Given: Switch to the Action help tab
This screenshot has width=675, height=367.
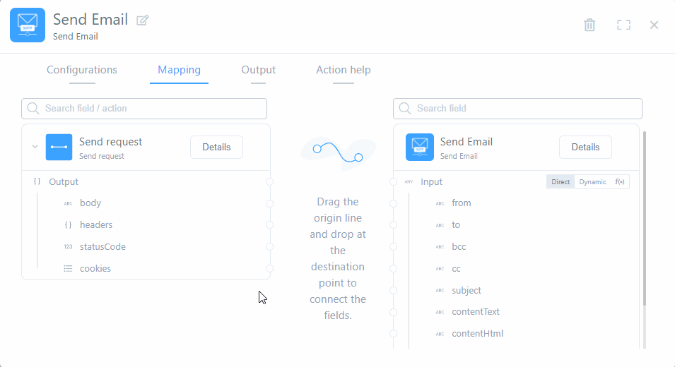Looking at the screenshot, I should 343,70.
